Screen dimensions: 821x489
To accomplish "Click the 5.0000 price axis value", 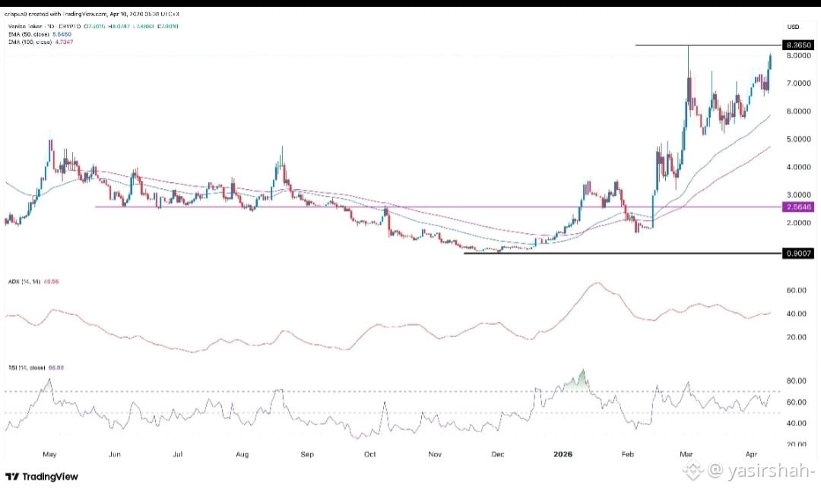I will point(798,139).
